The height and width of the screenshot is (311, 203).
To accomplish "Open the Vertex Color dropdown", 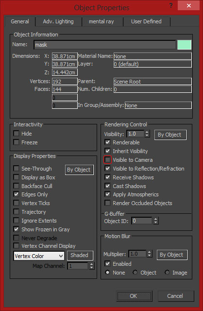I will (x=39, y=256).
